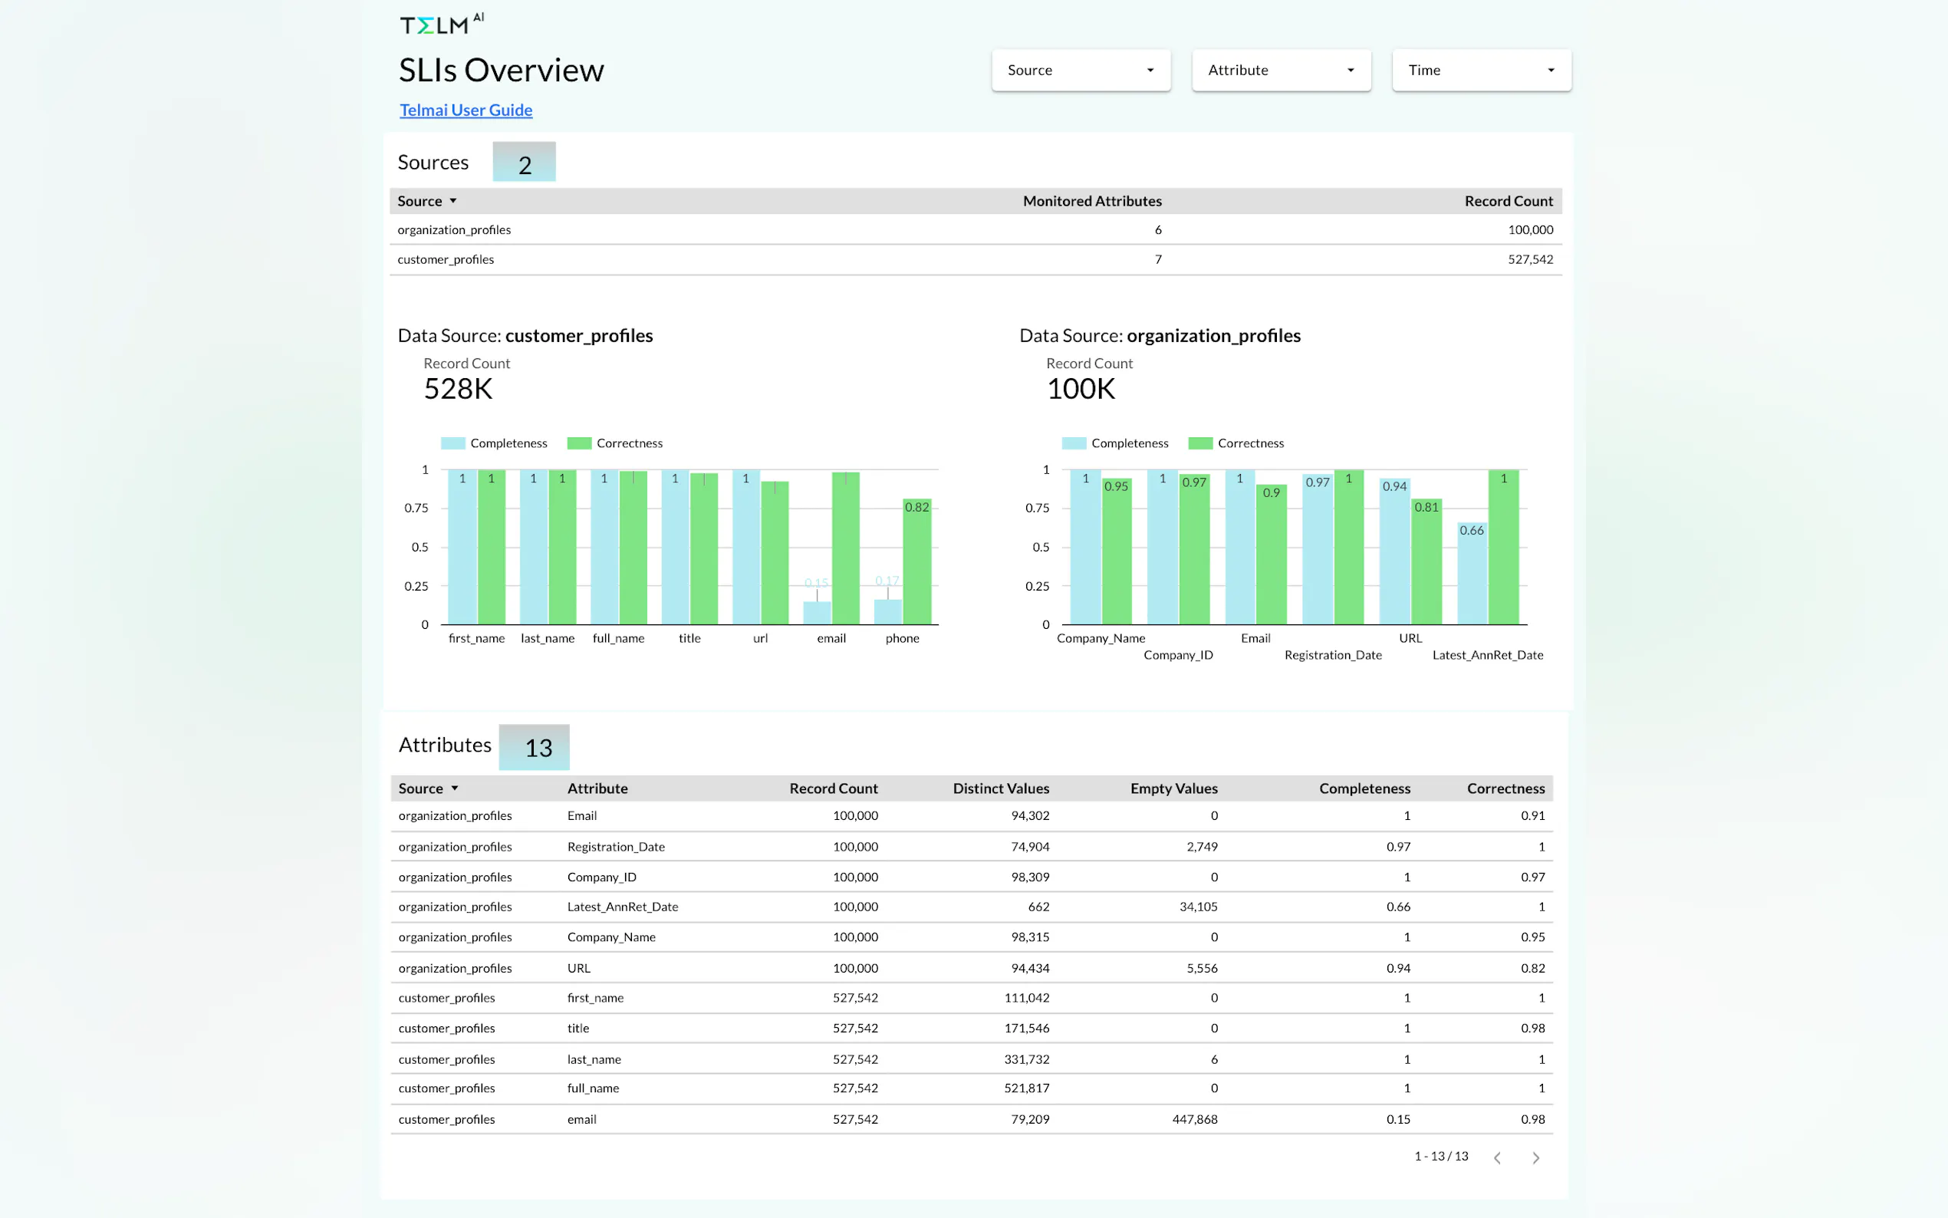Click the Telmai logo
Image resolution: width=1948 pixels, height=1218 pixels.
440,25
